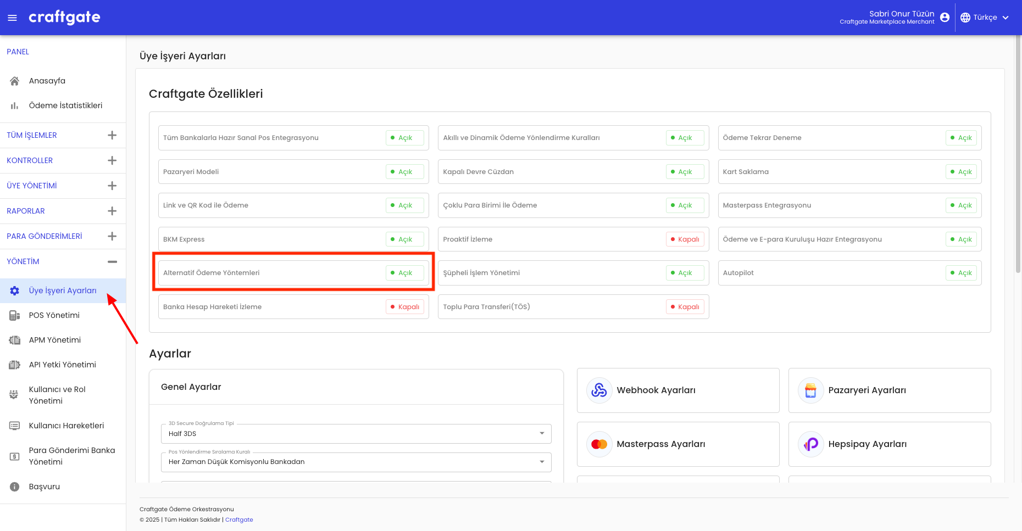Expand the TÜM İŞLEMLER menu section
The image size is (1022, 531).
point(112,135)
